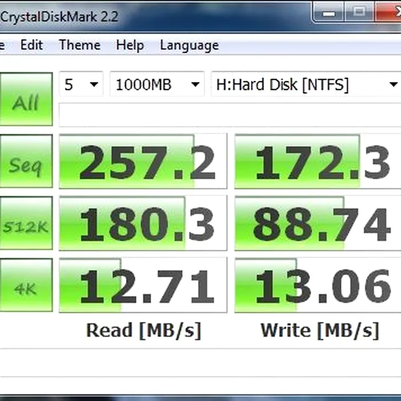Image resolution: width=401 pixels, height=401 pixels.
Task: Click the Write [MB/s] column label
Action: click(320, 331)
